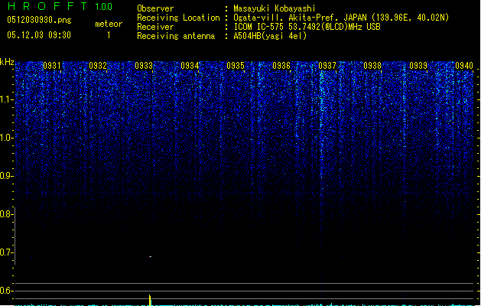Click the 0933 time marker
This screenshot has width=481, height=306.
coord(144,66)
